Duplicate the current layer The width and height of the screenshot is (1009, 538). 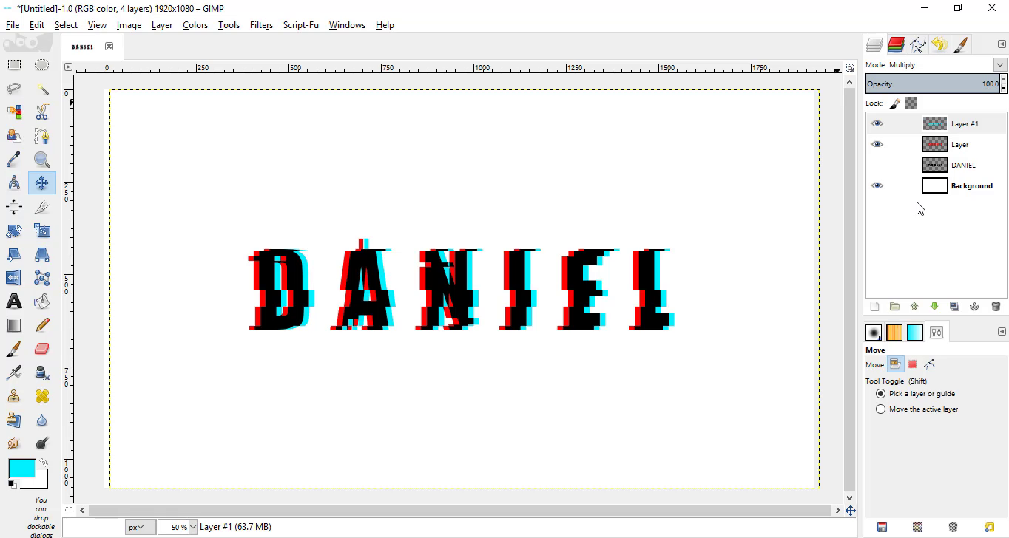pos(954,306)
